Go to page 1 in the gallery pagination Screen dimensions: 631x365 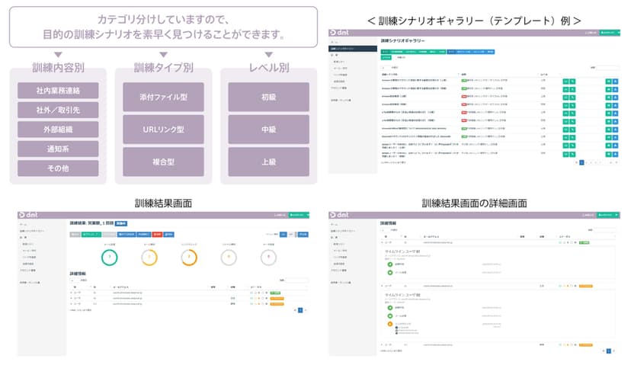coord(581,162)
